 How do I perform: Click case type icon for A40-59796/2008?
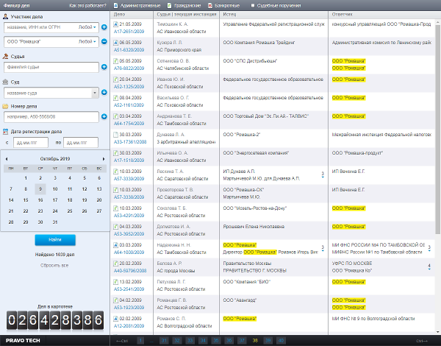point(115,263)
